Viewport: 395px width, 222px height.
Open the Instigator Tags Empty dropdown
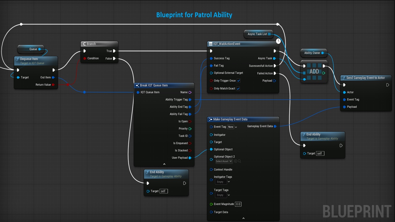[x=222, y=182]
